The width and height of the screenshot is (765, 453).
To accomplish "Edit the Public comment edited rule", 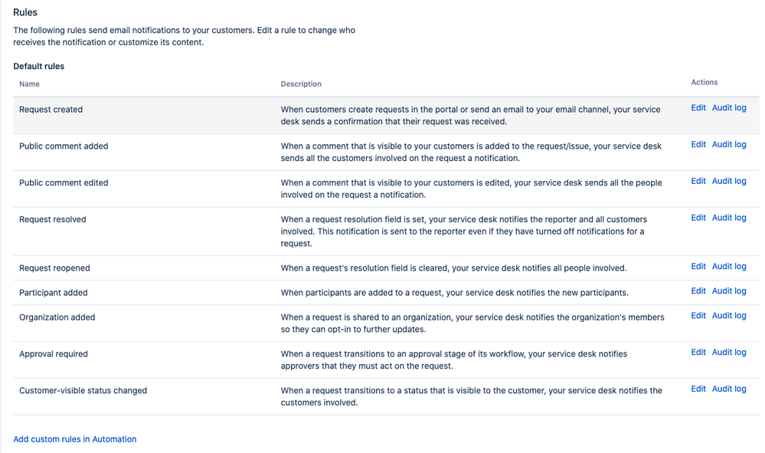I will point(698,181).
